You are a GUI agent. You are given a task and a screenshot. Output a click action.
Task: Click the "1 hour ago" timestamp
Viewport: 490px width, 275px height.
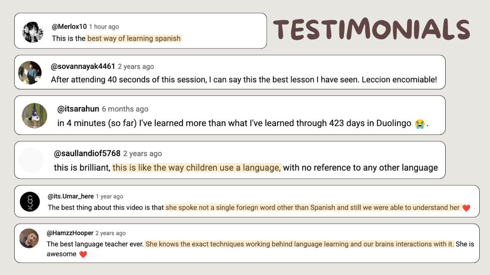tap(104, 27)
